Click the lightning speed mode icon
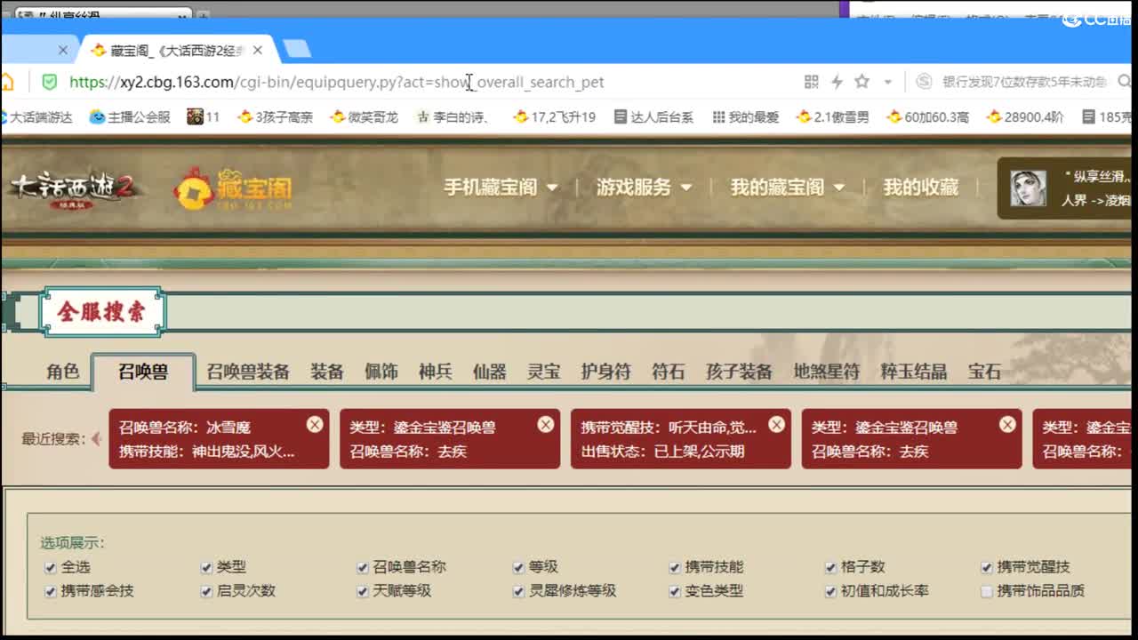This screenshot has width=1138, height=640. pos(837,82)
